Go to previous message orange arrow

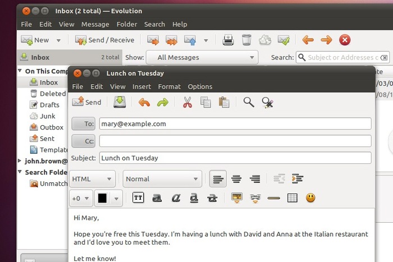tap(308, 40)
